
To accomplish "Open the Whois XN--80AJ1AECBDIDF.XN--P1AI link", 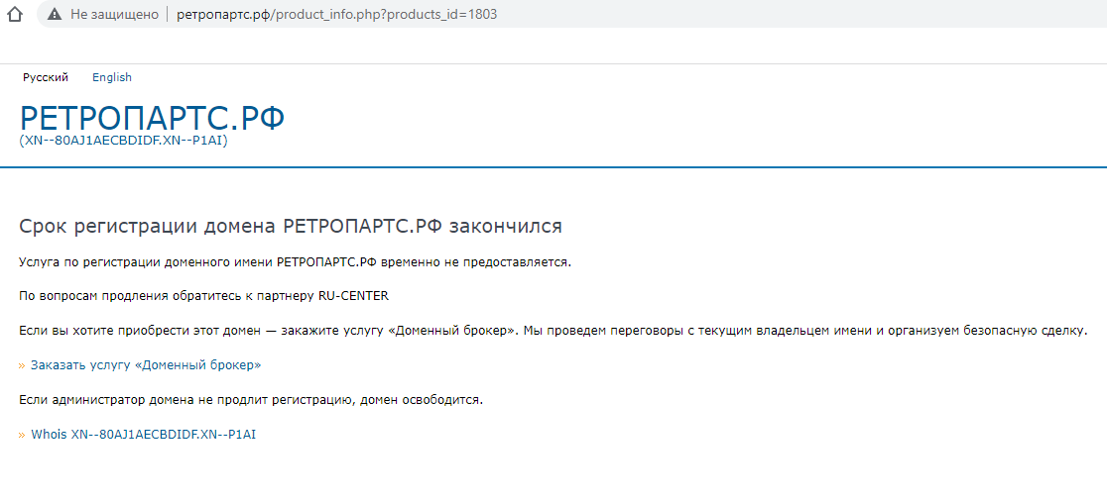I will (x=143, y=435).
